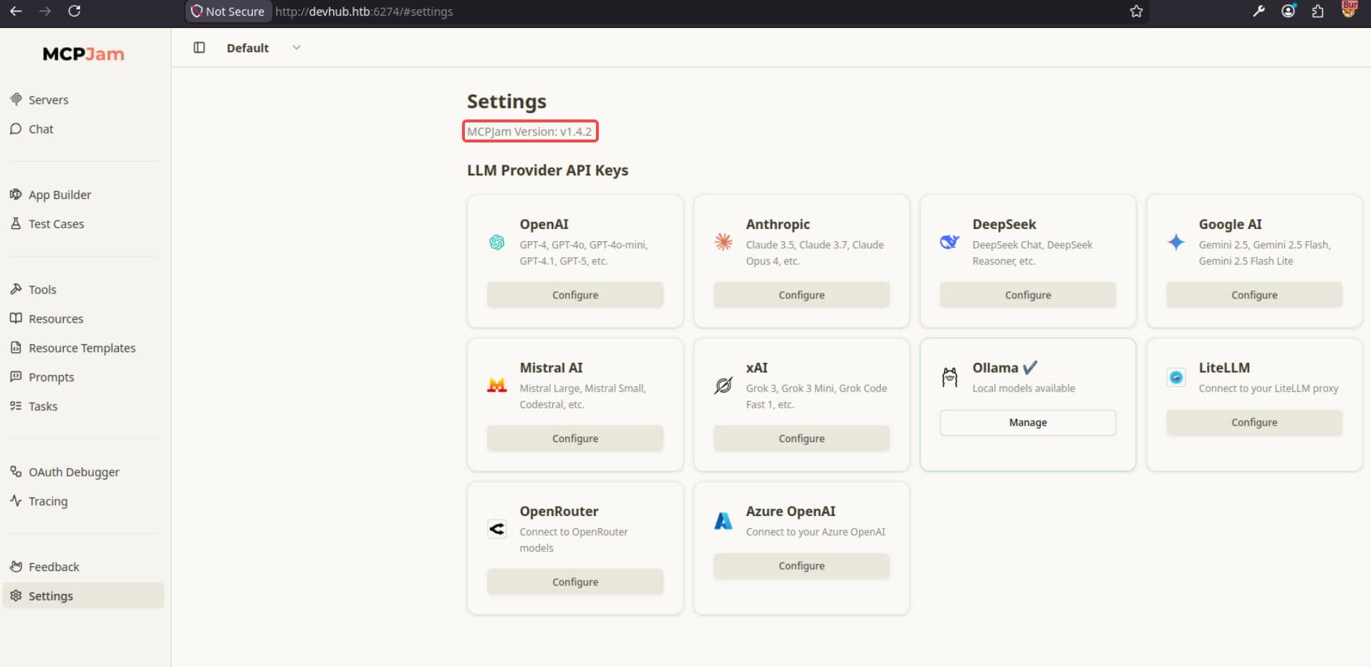
Task: Click the Feedback hand icon in sidebar
Action: coord(16,566)
